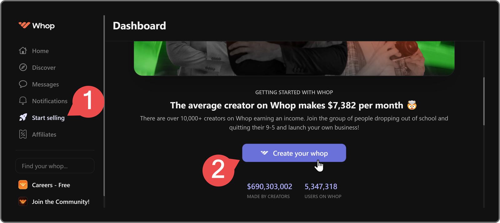Navigate to Notifications

pos(50,101)
